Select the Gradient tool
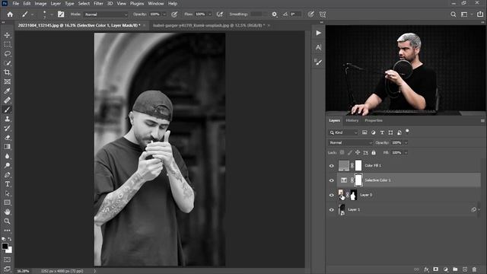Screen dimensions: 487x274 pyautogui.click(x=7, y=147)
